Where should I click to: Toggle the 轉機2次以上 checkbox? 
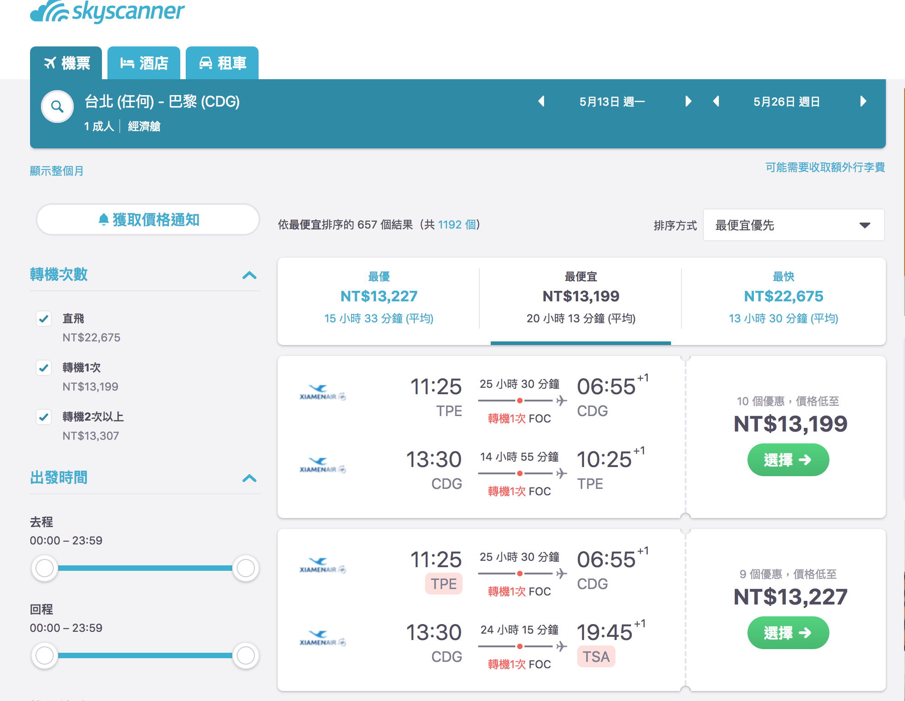(x=44, y=417)
